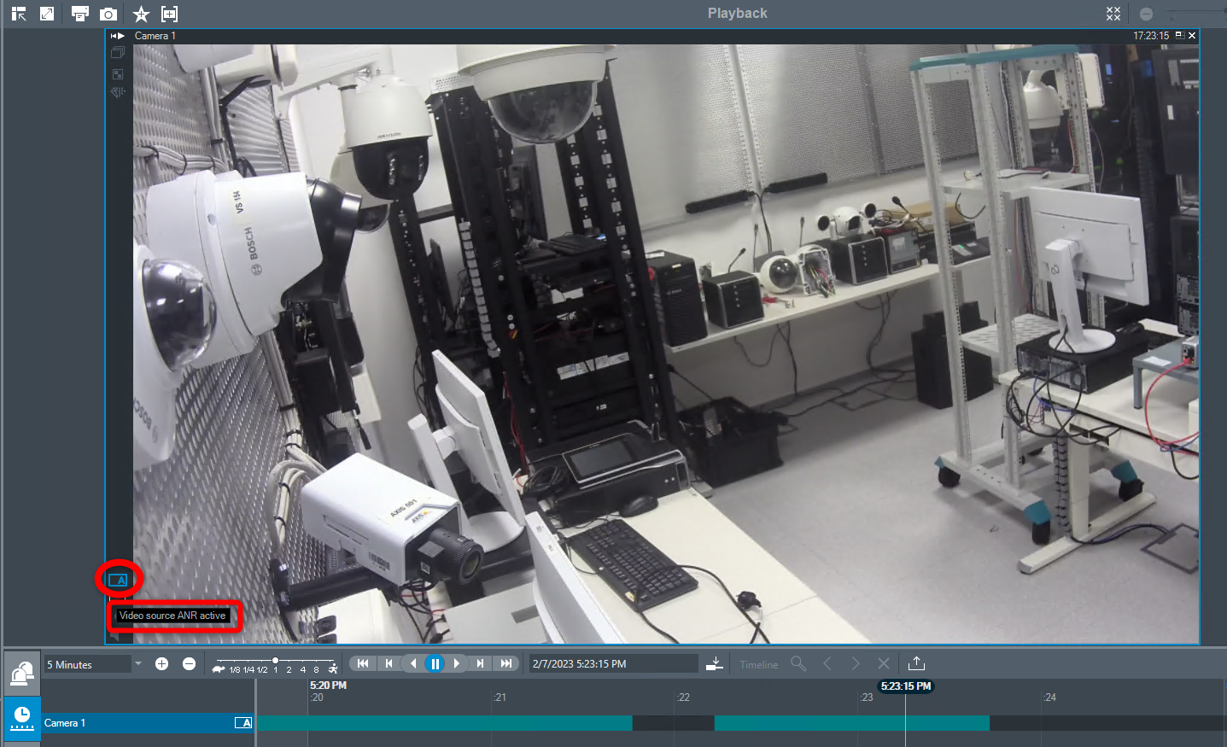Screen dimensions: 1227x747
Task: Zoom out the timeline with the minus button
Action: point(189,663)
